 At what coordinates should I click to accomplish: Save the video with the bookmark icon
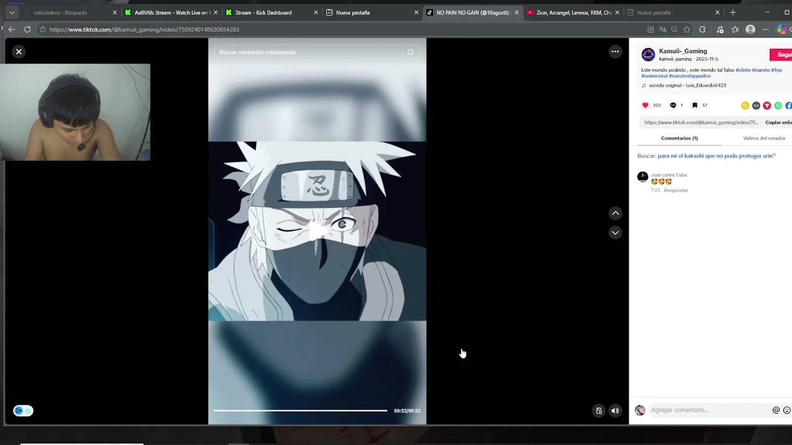click(695, 106)
